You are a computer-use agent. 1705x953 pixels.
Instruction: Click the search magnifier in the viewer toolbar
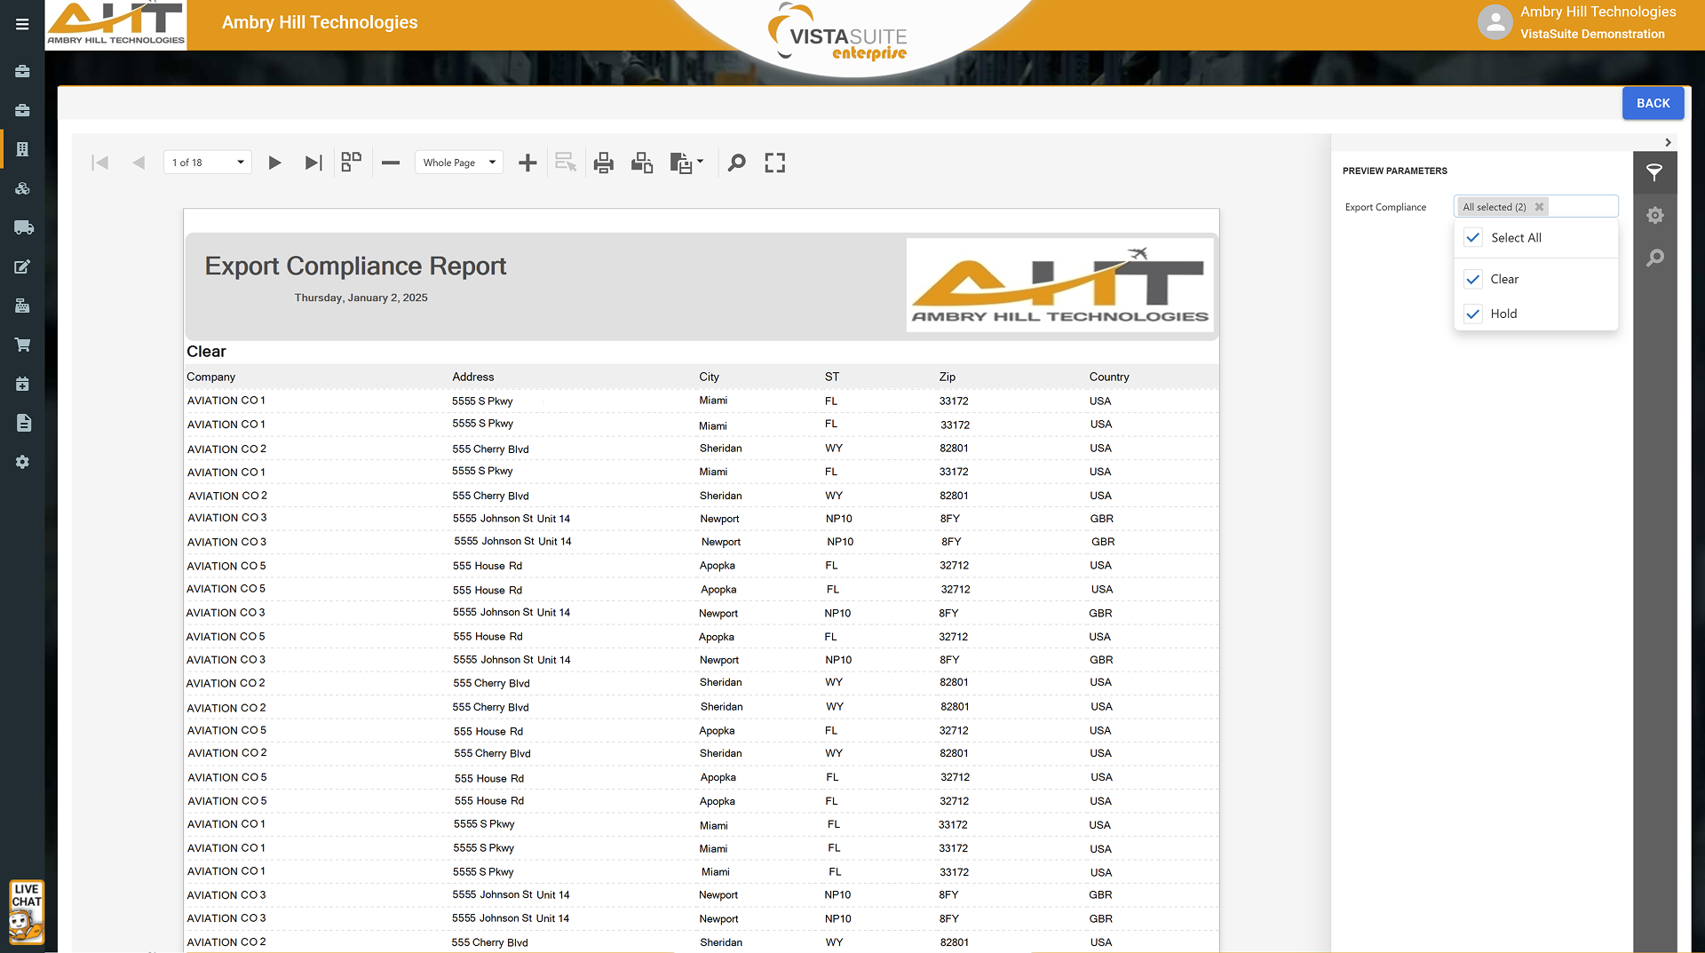[736, 163]
